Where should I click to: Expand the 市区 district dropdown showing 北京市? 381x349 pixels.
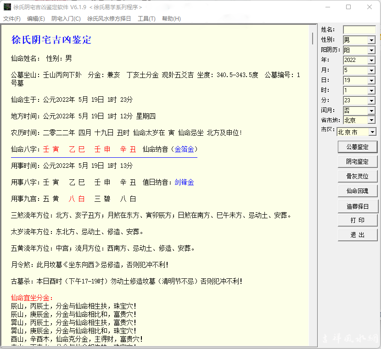[x=372, y=132]
